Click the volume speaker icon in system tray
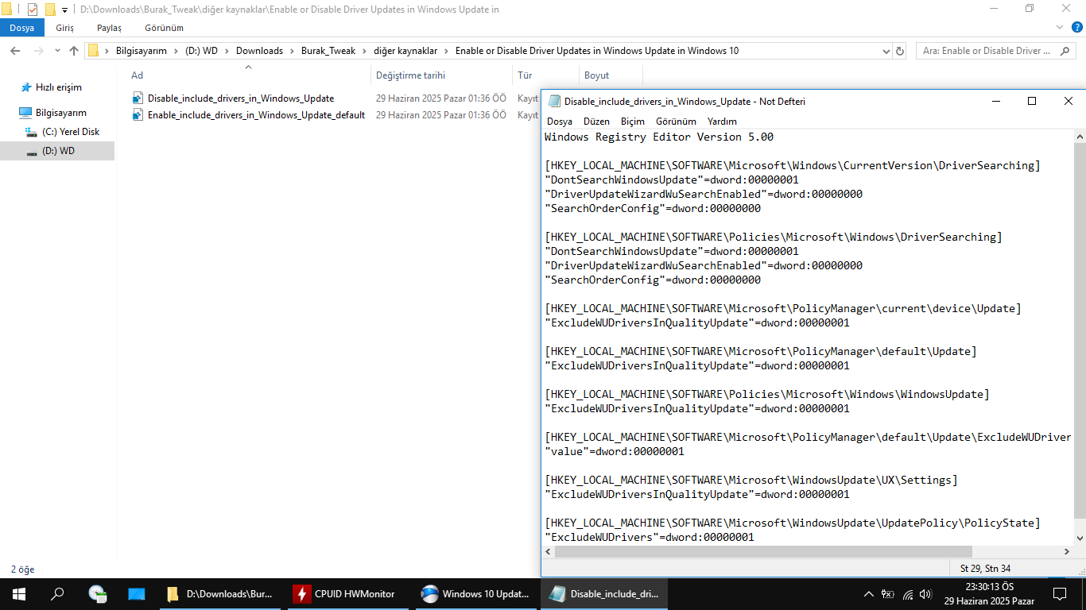This screenshot has height=610, width=1086. (925, 593)
